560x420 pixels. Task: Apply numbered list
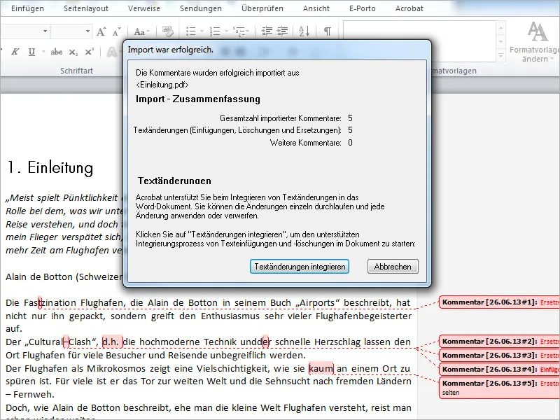[x=215, y=31]
